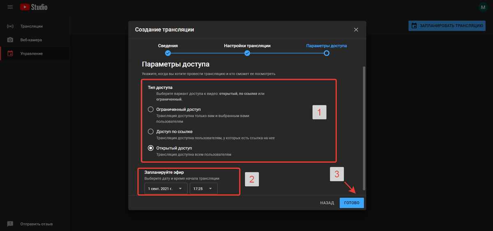The width and height of the screenshot is (493, 231).
Task: Select Доступ по ссылке radio option
Action: click(x=151, y=132)
